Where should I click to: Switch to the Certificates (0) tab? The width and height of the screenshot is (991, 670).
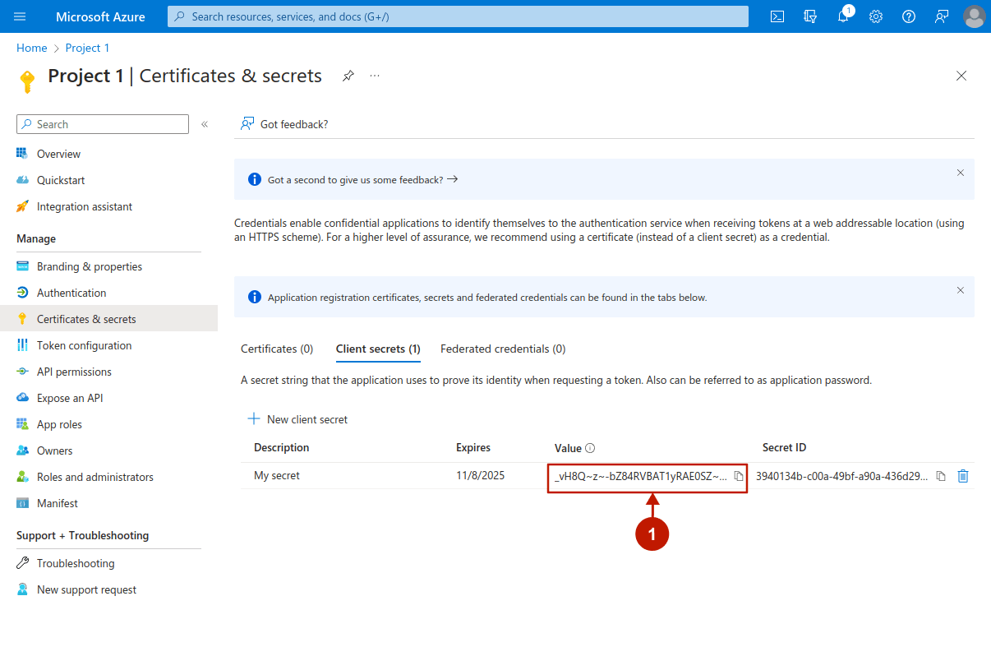pos(277,349)
